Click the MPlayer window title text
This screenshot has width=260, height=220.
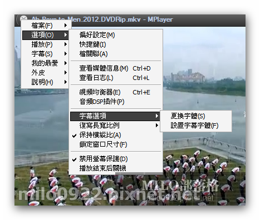102,19
